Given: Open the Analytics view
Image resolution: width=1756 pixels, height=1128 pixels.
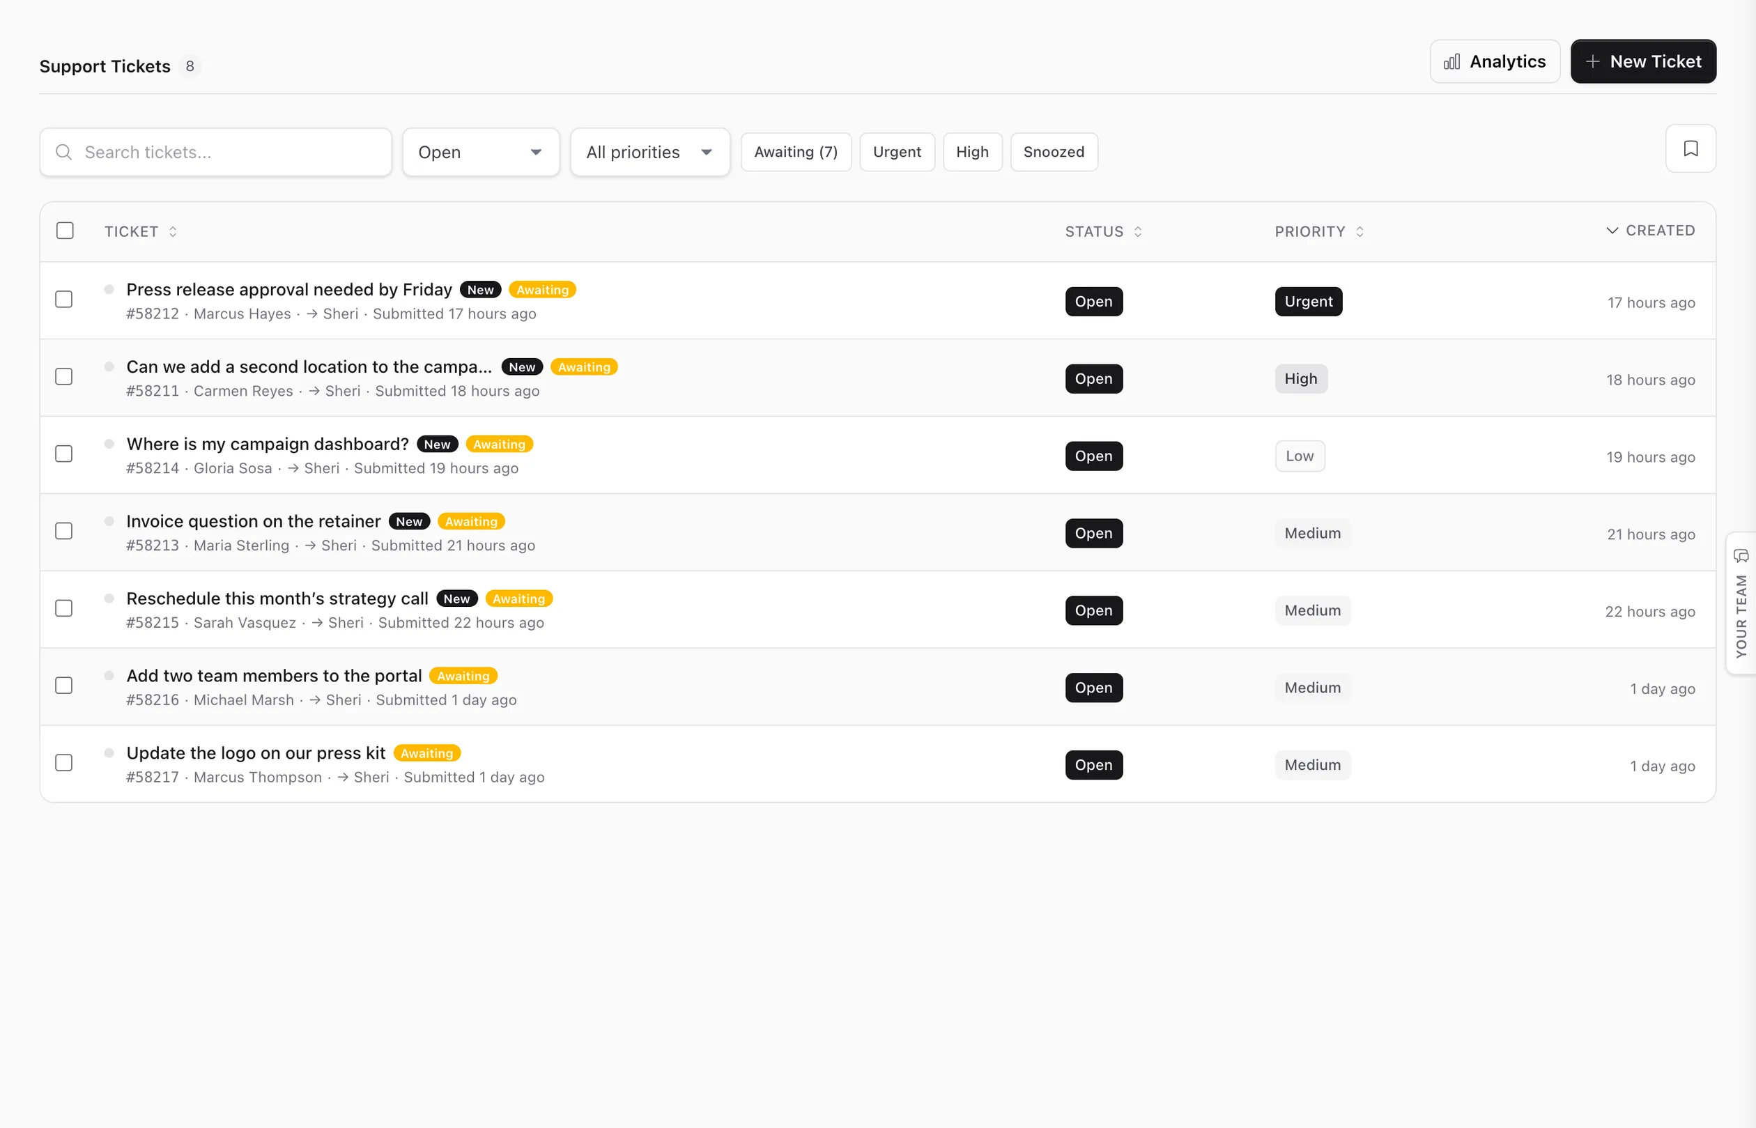Looking at the screenshot, I should coord(1495,61).
